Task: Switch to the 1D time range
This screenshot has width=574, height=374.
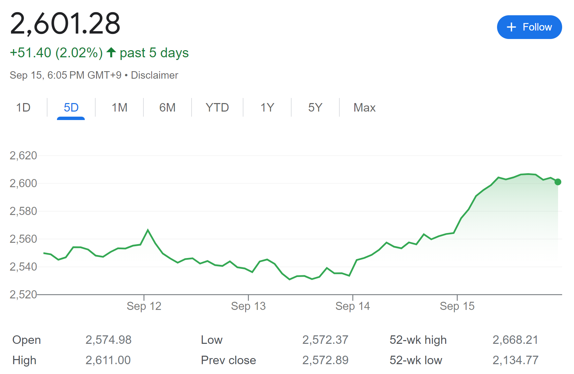Action: [x=23, y=107]
